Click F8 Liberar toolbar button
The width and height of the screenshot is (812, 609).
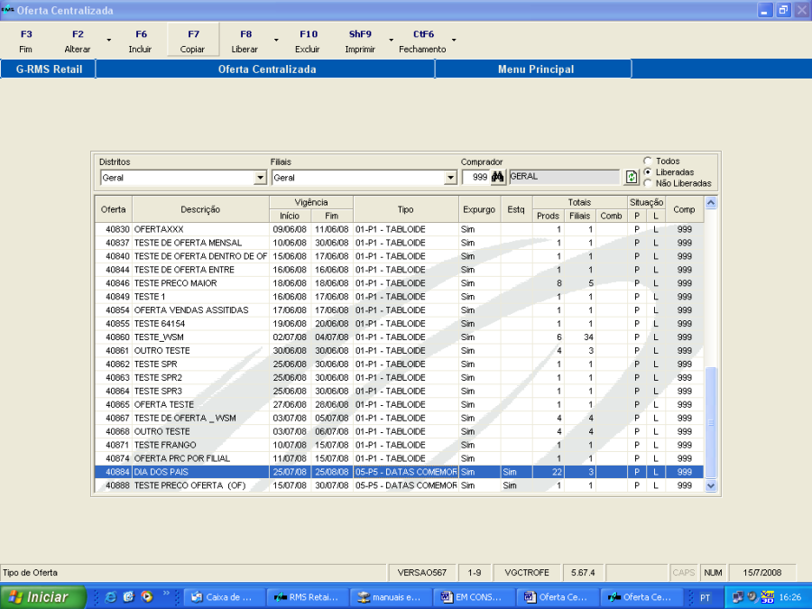245,41
